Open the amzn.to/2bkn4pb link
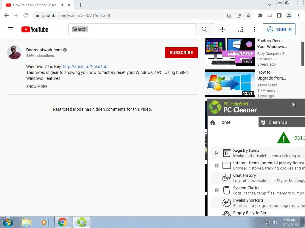The height and width of the screenshot is (228, 305). [85, 66]
